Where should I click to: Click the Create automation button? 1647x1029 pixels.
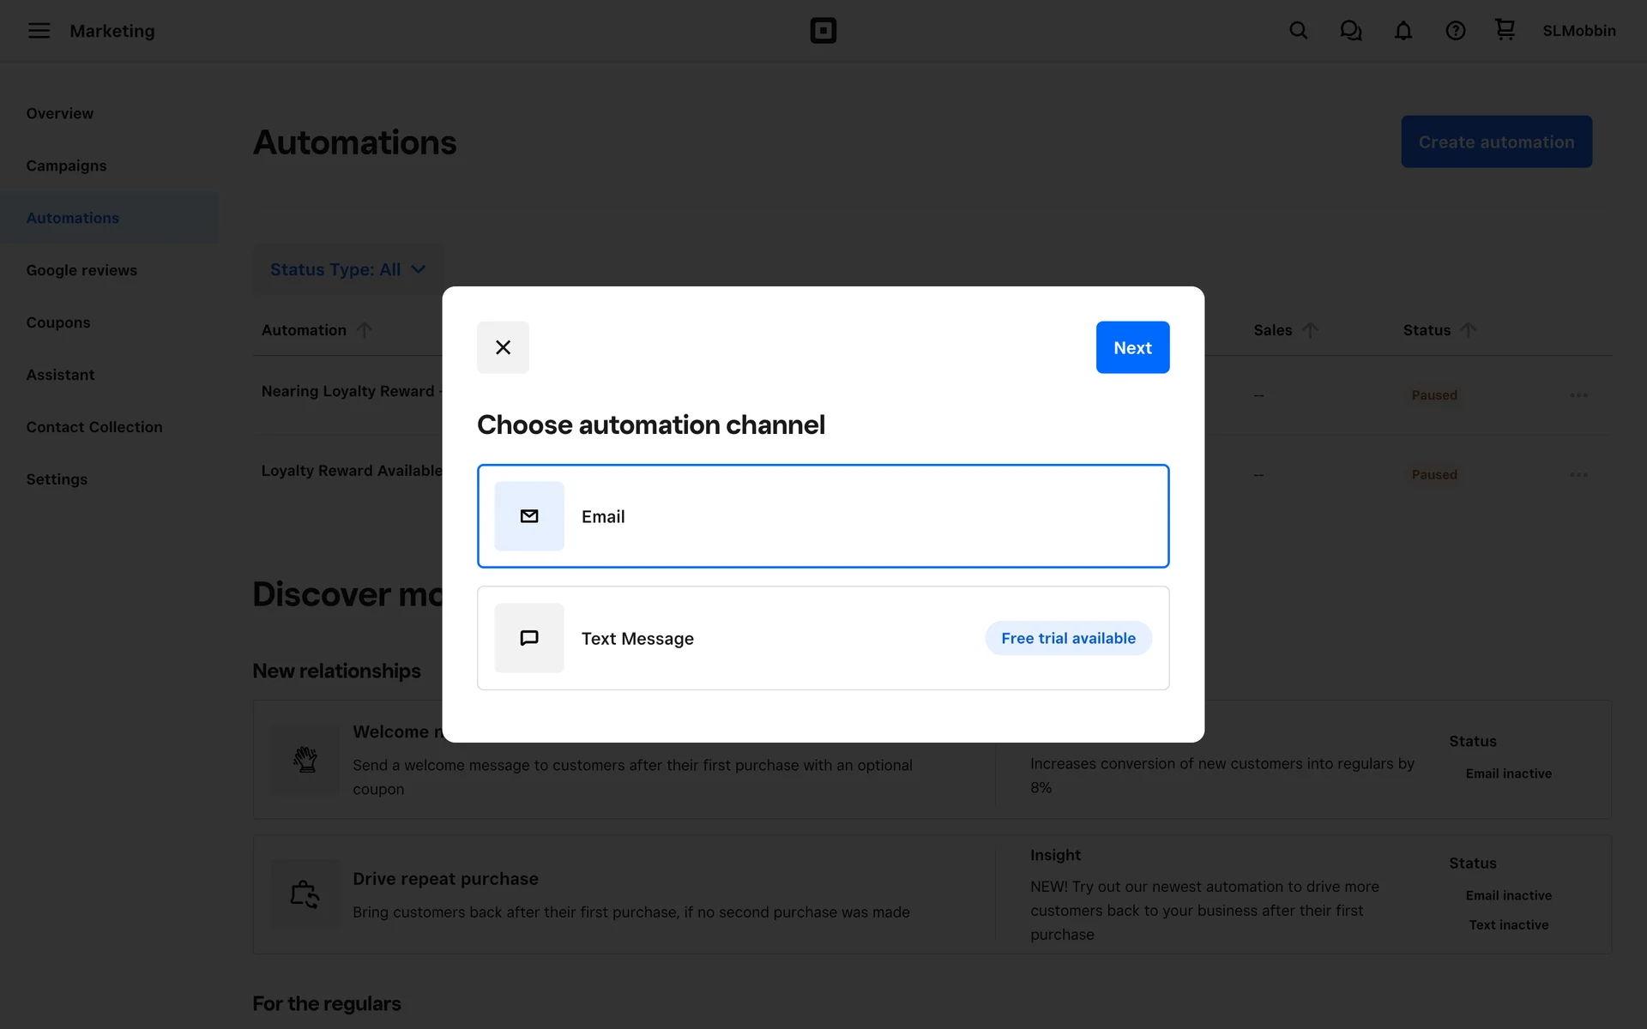[x=1496, y=141]
